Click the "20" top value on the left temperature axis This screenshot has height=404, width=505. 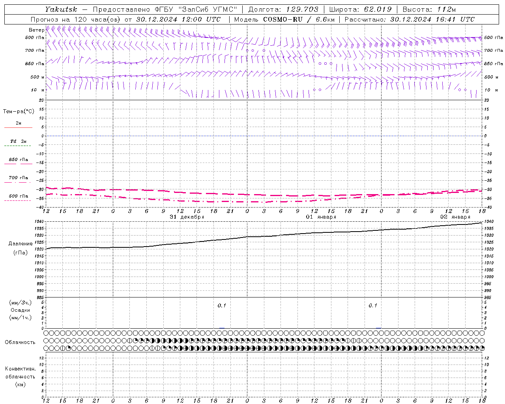coord(42,100)
